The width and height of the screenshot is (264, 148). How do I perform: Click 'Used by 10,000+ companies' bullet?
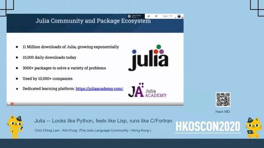[47, 79]
